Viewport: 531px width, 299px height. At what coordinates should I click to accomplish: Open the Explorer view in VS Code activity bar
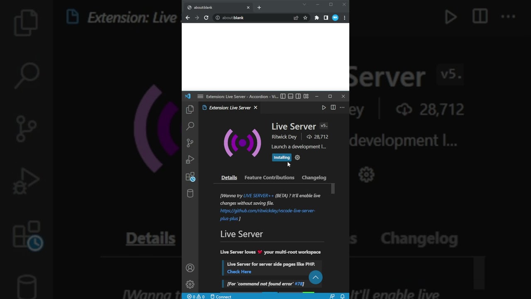(x=190, y=109)
